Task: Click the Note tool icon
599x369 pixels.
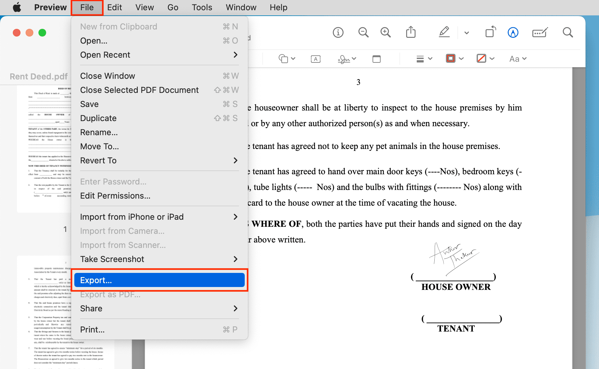Action: 376,59
